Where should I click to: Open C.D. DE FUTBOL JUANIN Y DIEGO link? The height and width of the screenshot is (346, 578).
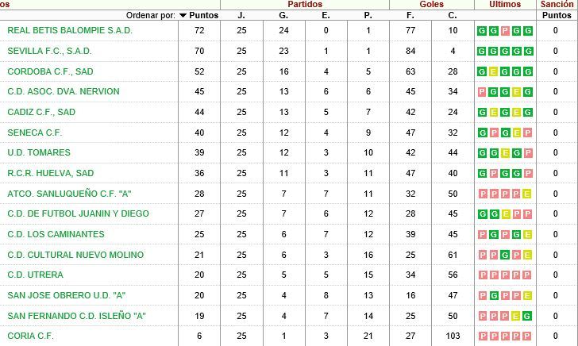point(78,213)
